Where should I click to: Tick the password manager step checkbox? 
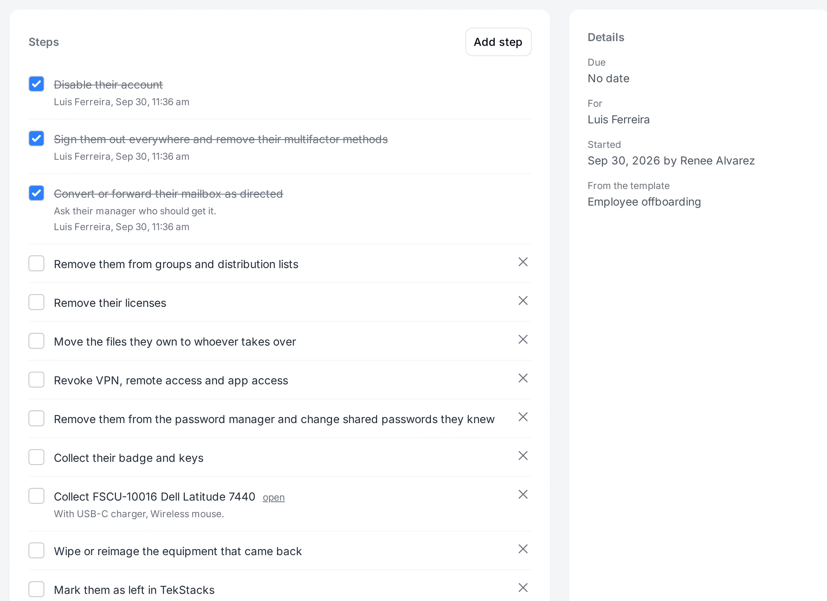click(x=36, y=418)
